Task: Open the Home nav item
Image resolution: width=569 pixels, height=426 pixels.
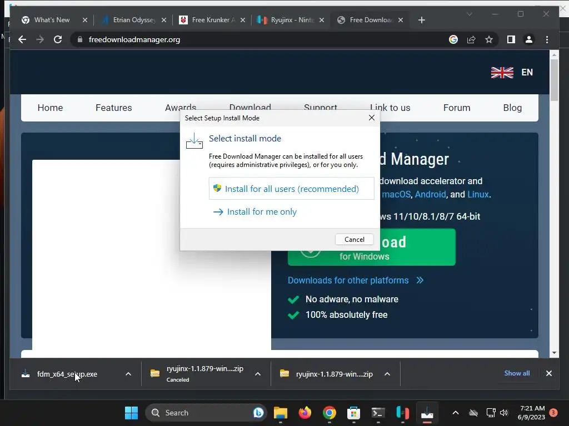Action: pos(50,108)
